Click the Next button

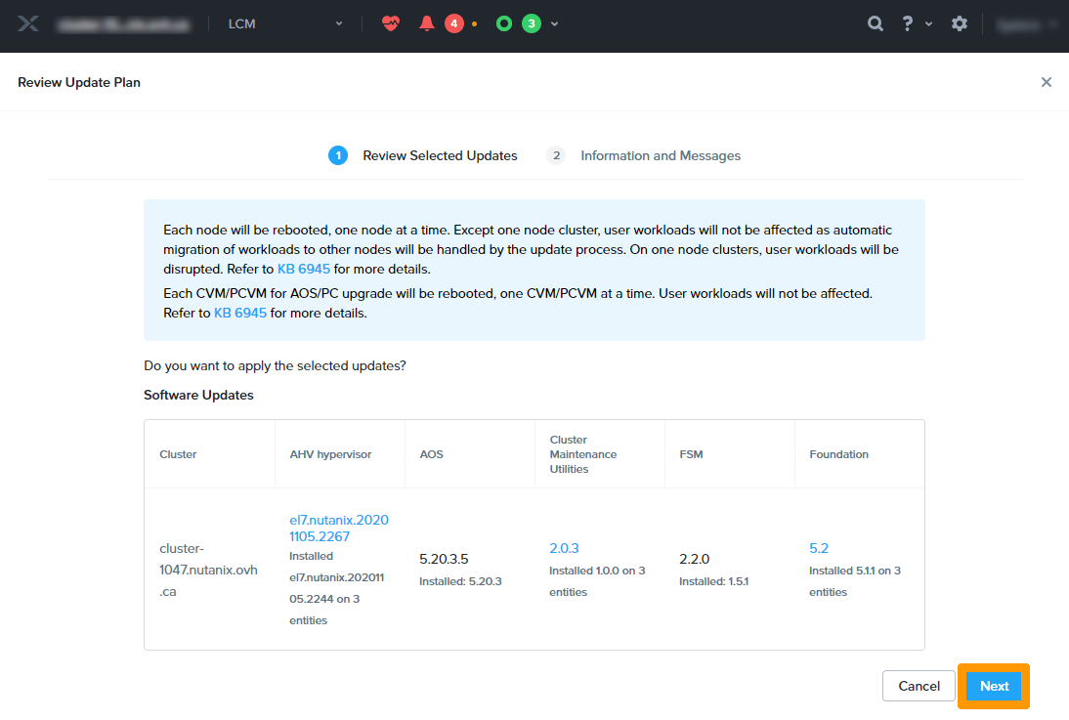pos(994,686)
